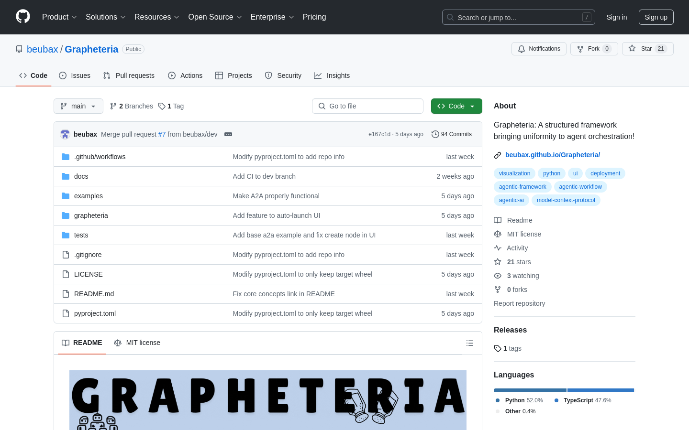
Task: Open the Product dropdown menu
Action: [59, 17]
